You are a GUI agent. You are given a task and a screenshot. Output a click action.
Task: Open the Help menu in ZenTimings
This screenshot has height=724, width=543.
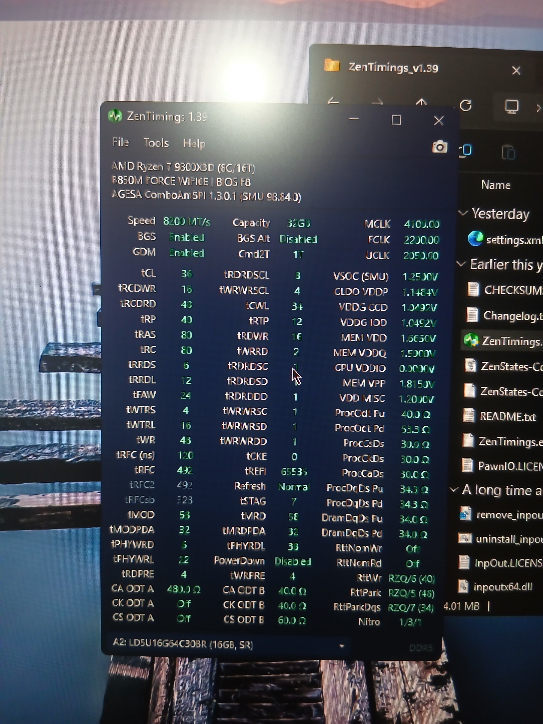194,144
